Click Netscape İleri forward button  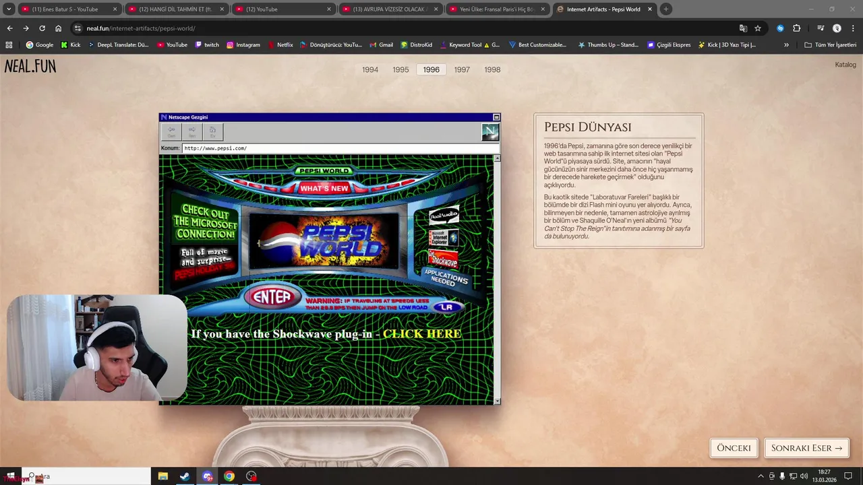point(192,131)
